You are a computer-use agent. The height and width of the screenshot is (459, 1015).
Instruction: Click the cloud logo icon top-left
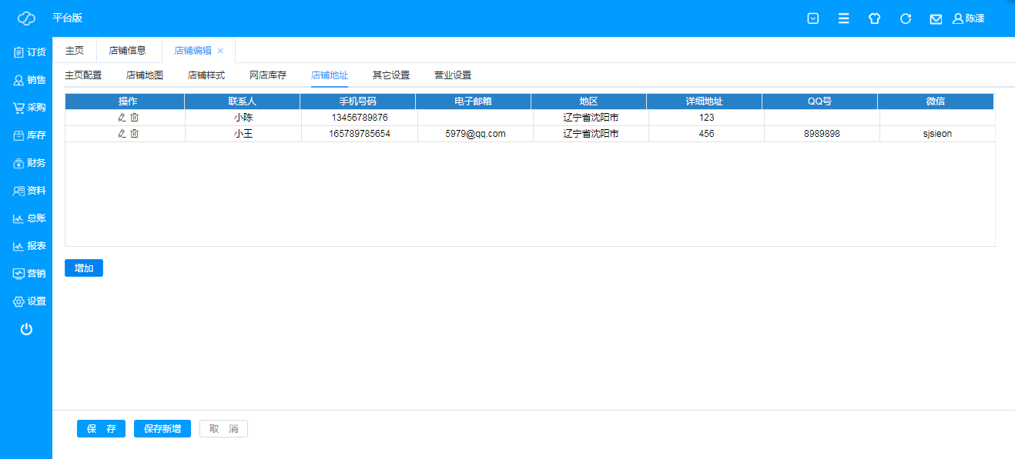point(26,18)
